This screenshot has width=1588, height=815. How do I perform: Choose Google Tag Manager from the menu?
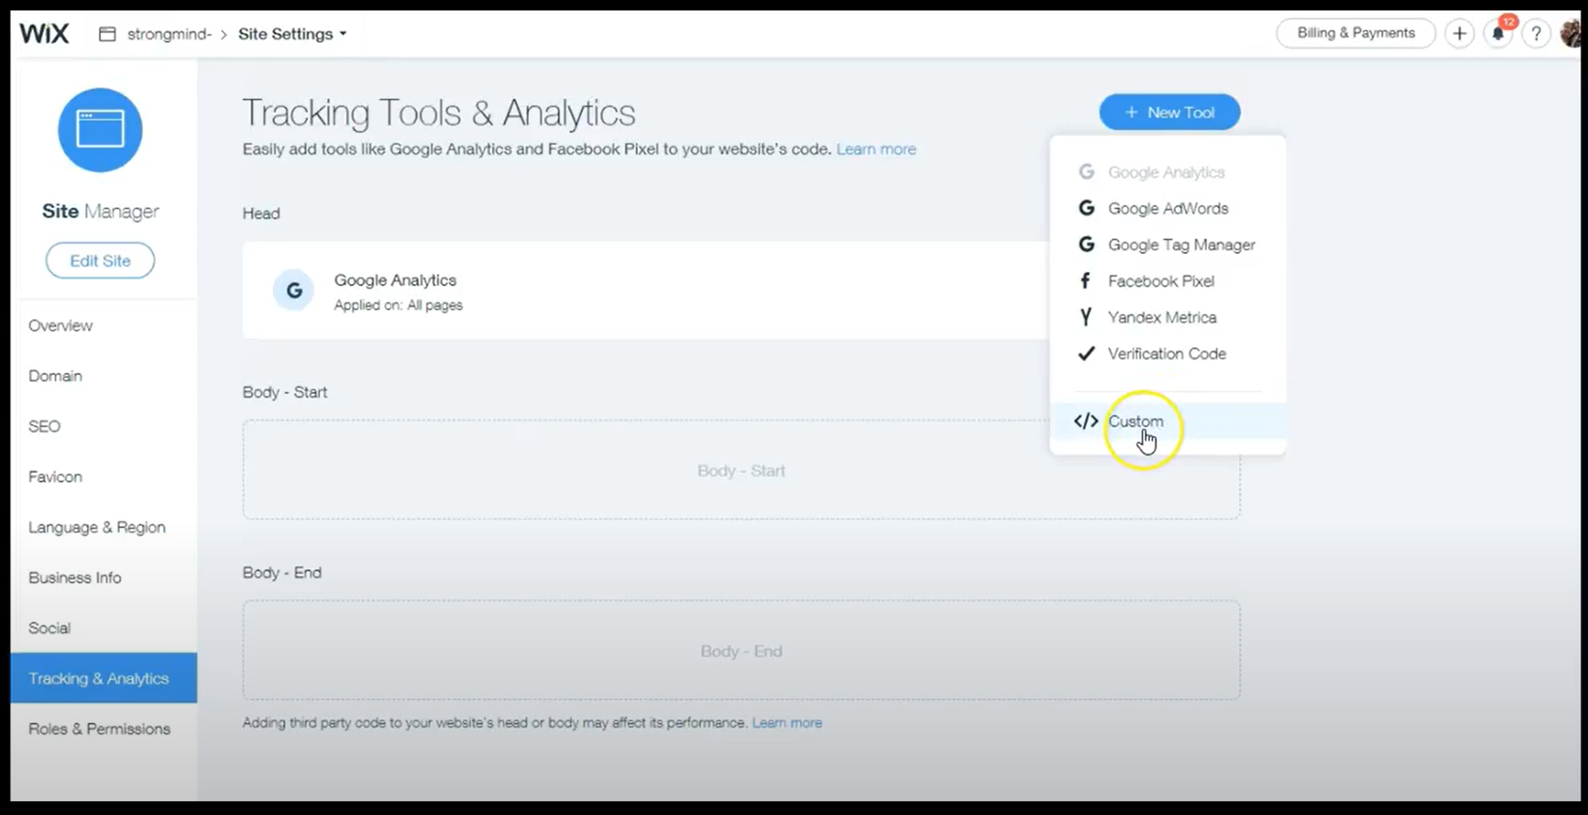point(1167,245)
